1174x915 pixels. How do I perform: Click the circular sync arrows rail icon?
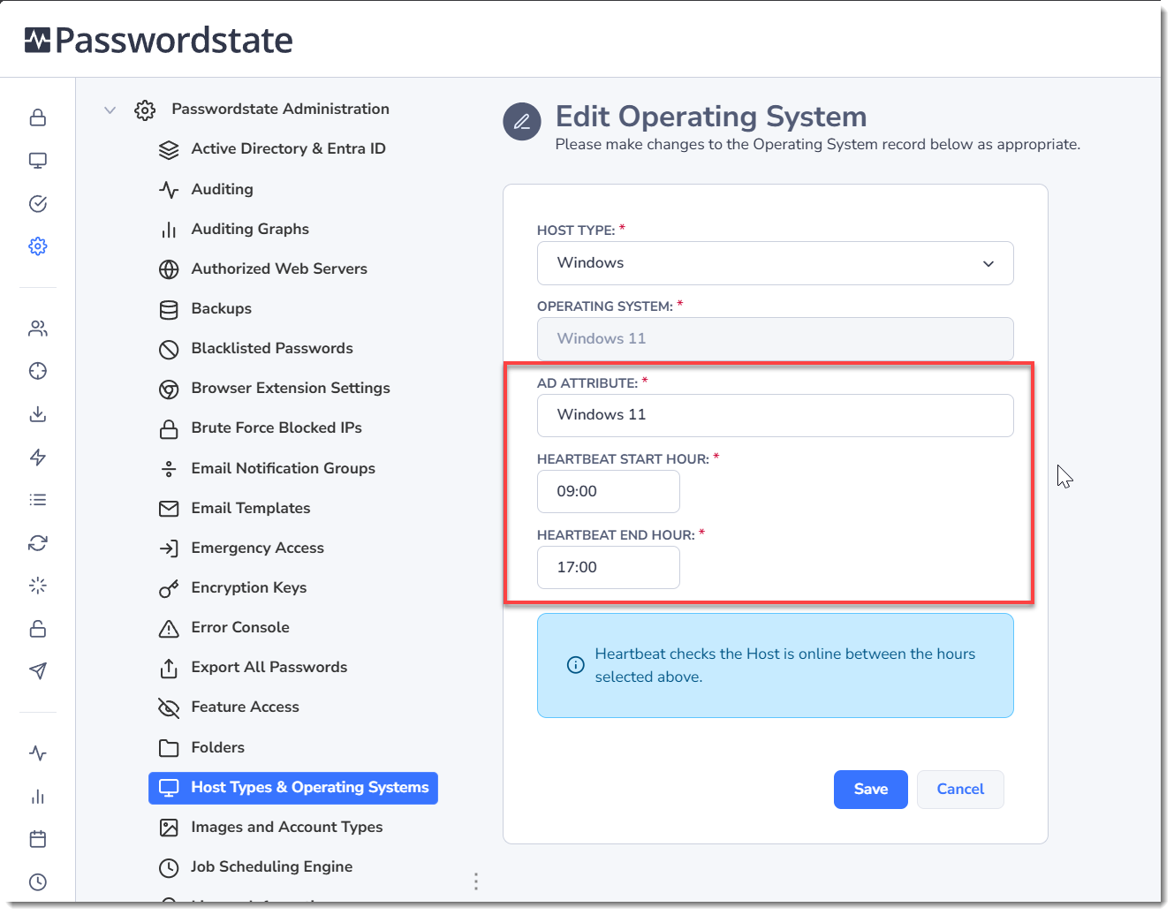[38, 543]
